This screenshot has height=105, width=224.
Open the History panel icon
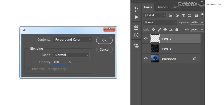point(136,10)
